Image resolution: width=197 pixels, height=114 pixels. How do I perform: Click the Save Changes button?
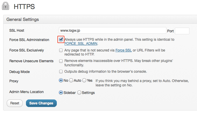pos(41,103)
